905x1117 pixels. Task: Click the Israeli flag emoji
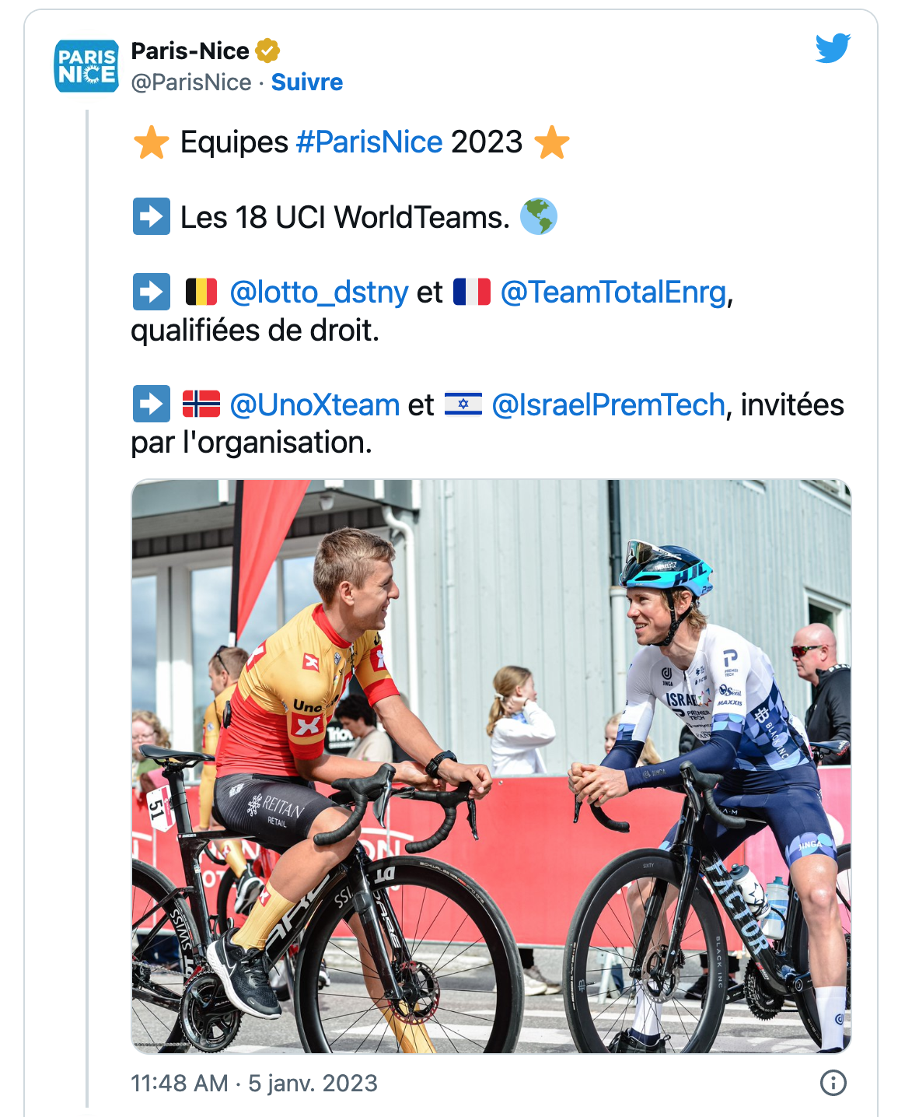click(x=463, y=404)
